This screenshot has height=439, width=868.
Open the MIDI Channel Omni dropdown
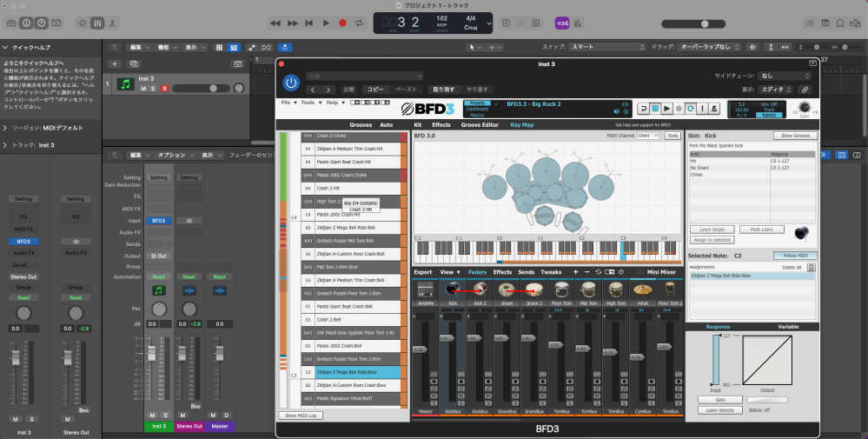[648, 136]
